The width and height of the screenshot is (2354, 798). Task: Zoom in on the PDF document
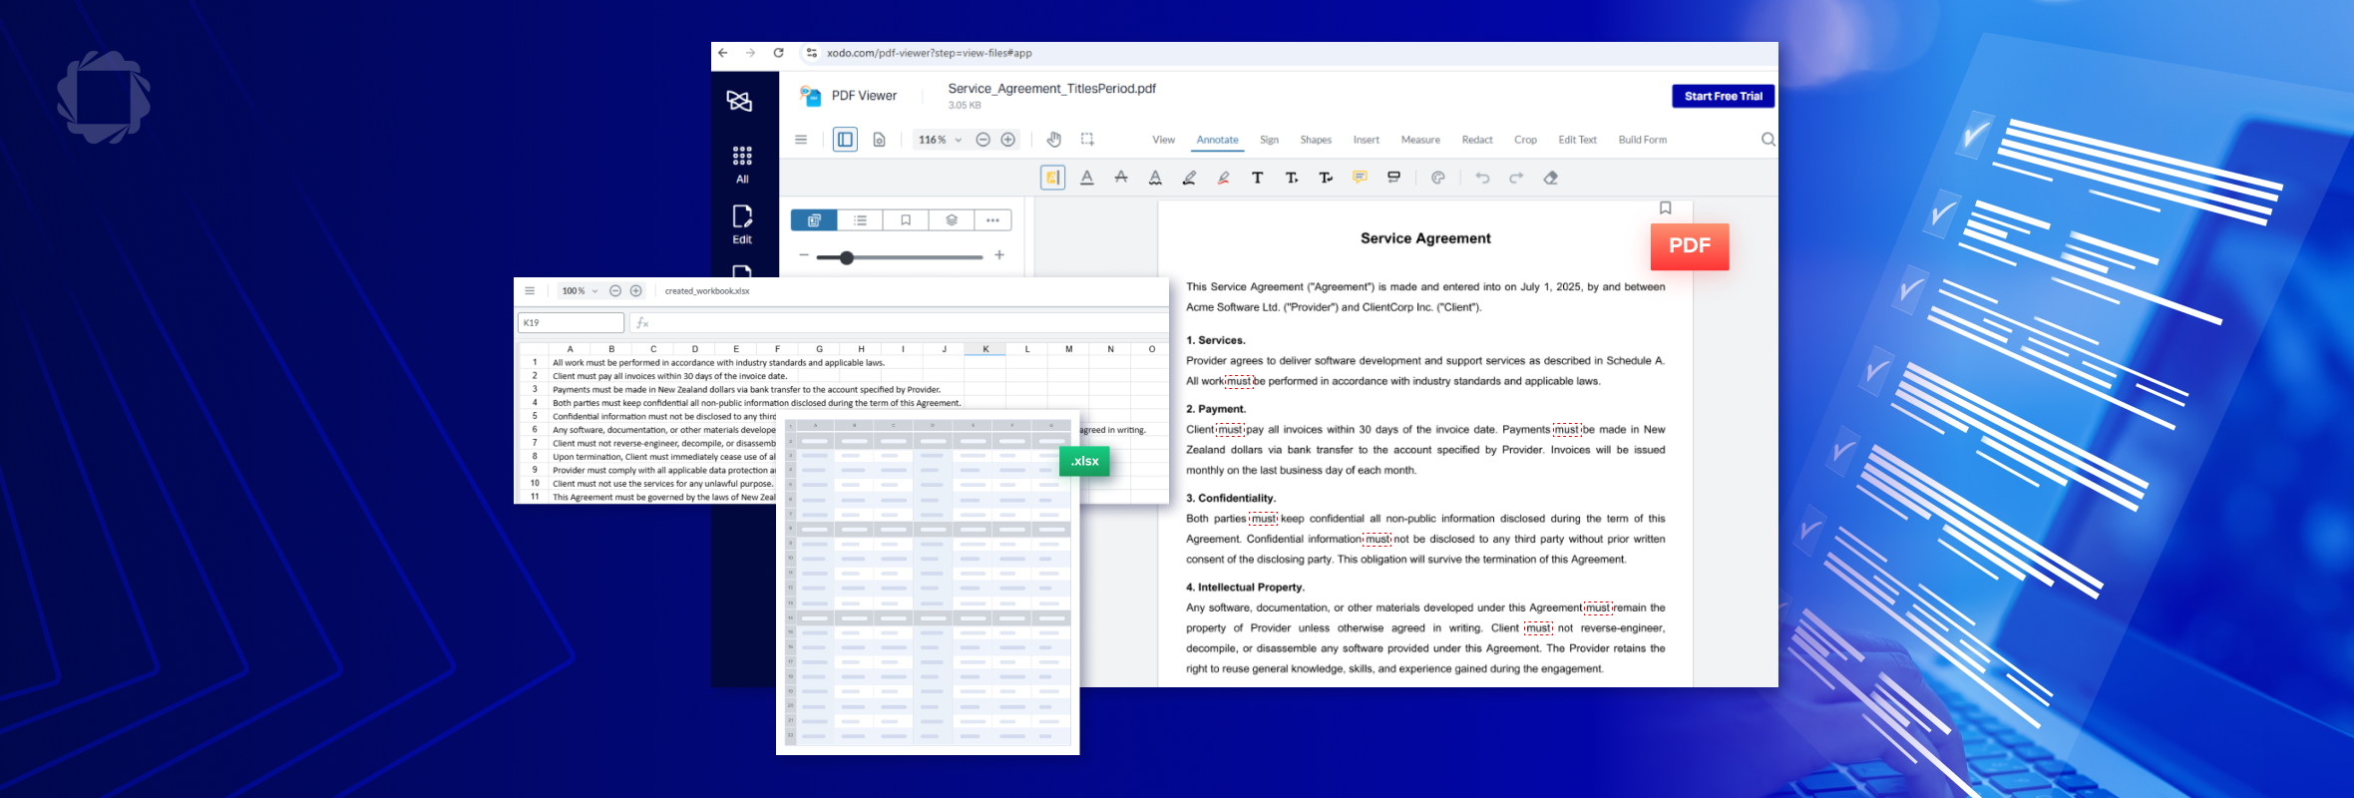[1008, 140]
